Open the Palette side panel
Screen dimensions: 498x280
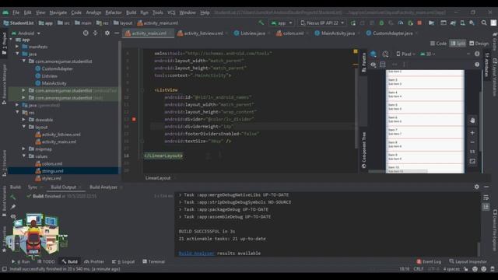[x=363, y=62]
